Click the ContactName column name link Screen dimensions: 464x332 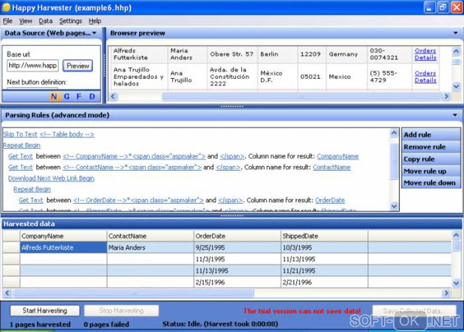pyautogui.click(x=332, y=167)
